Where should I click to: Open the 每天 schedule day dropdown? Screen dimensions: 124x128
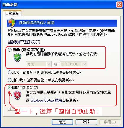pos(39,64)
